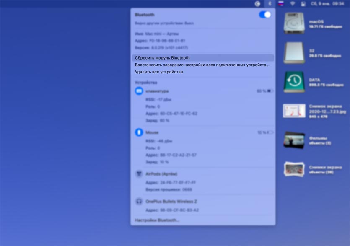The width and height of the screenshot is (350, 246).
Task: Select the 32 drive icon on desktop
Action: pyautogui.click(x=294, y=53)
